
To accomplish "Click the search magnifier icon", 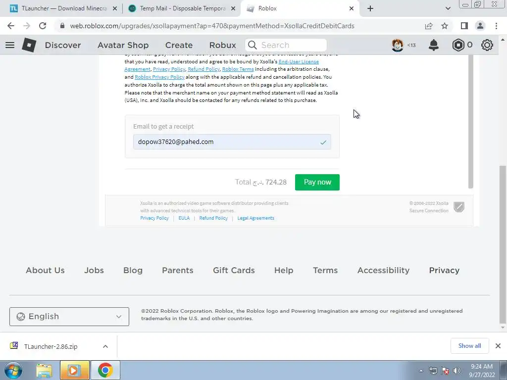I will [253, 45].
